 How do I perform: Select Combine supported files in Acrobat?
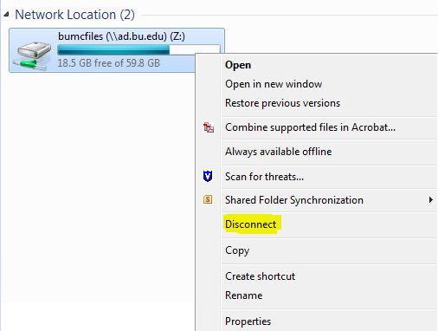coord(310,127)
